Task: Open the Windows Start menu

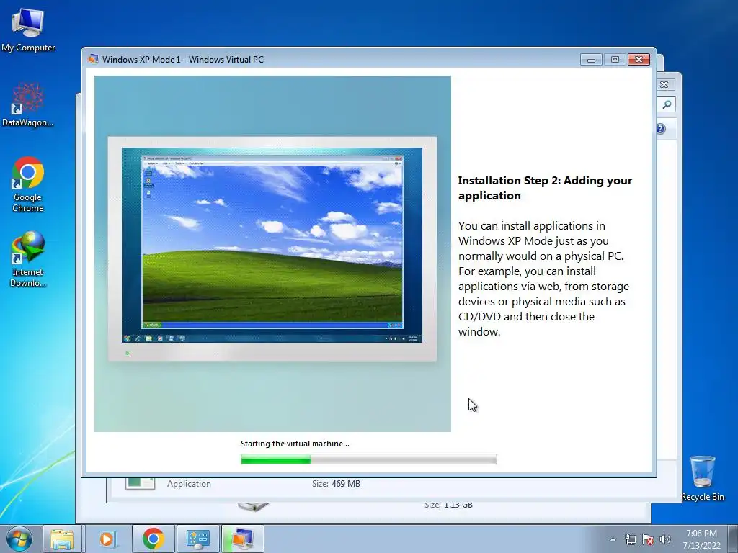Action: tap(19, 539)
